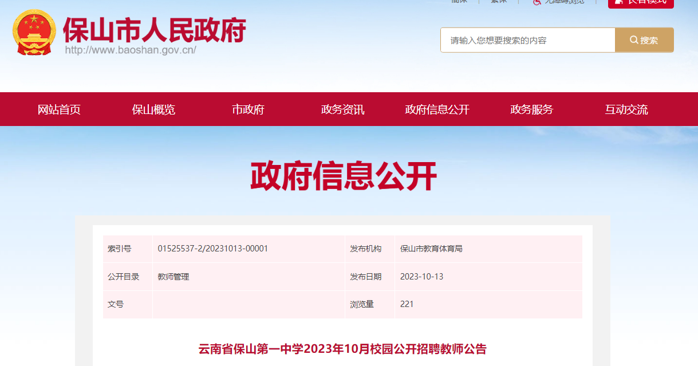Go to 网站首页 in the navigation bar
This screenshot has height=366, width=698.
click(59, 109)
